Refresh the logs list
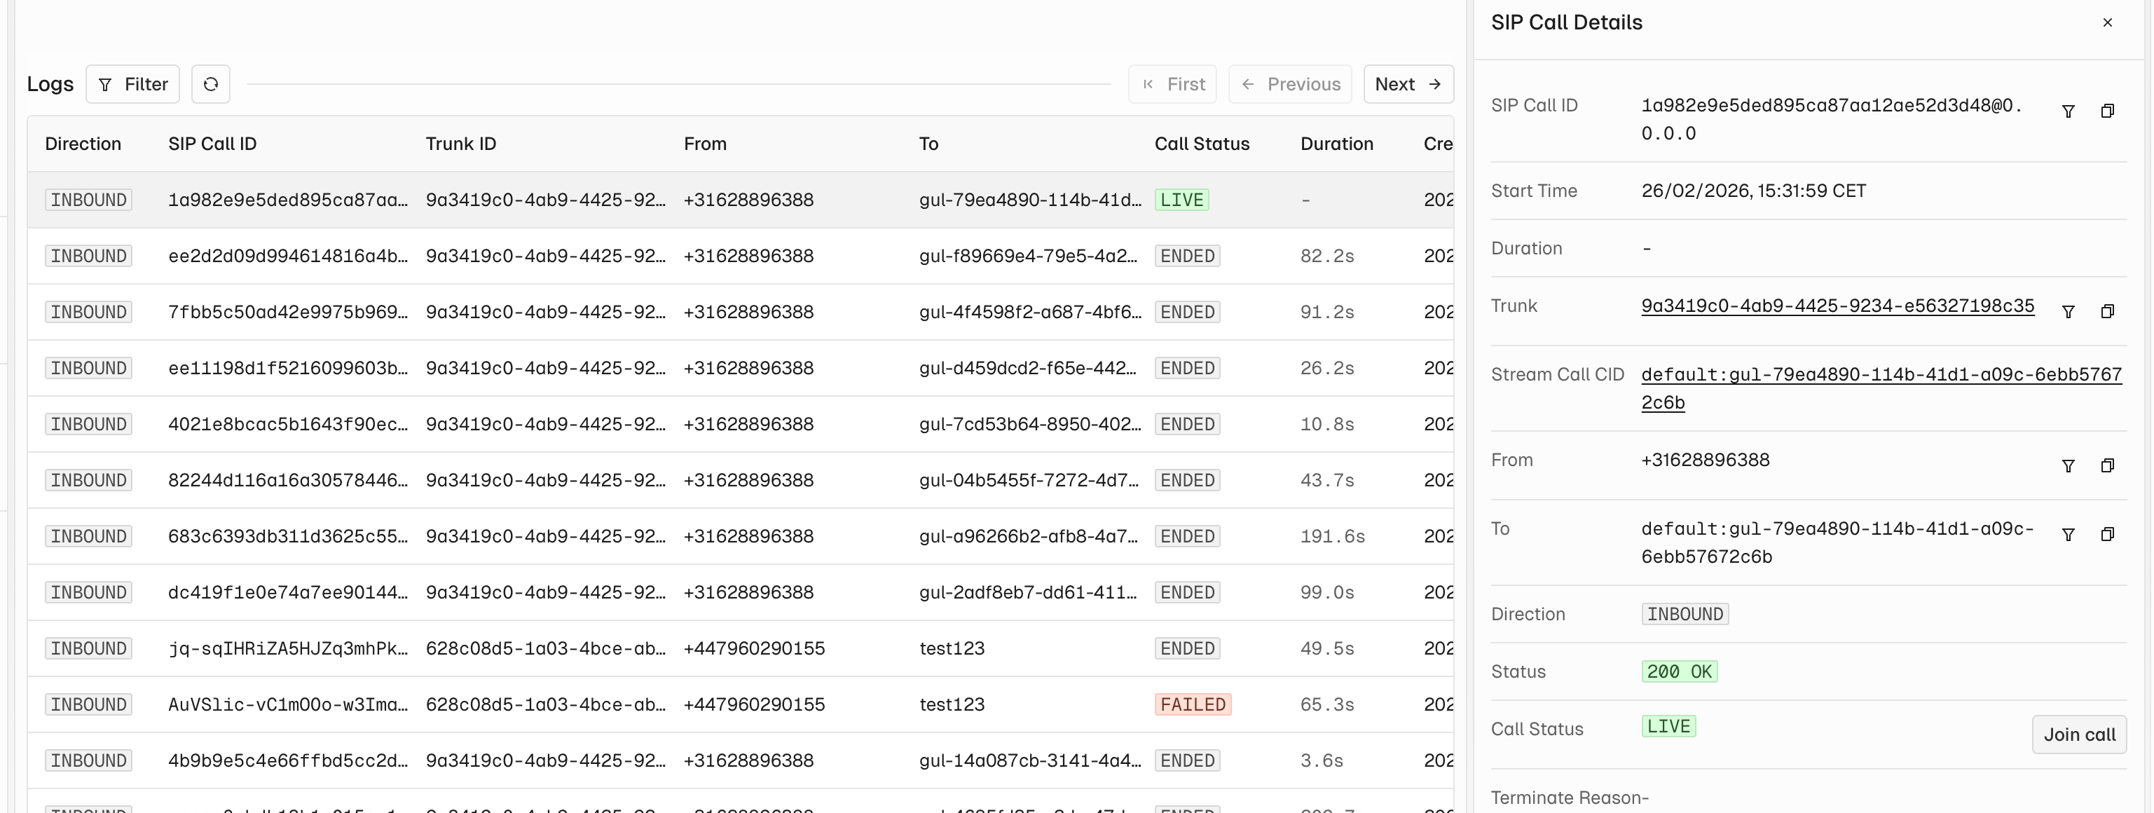The height and width of the screenshot is (813, 2154). click(x=211, y=83)
